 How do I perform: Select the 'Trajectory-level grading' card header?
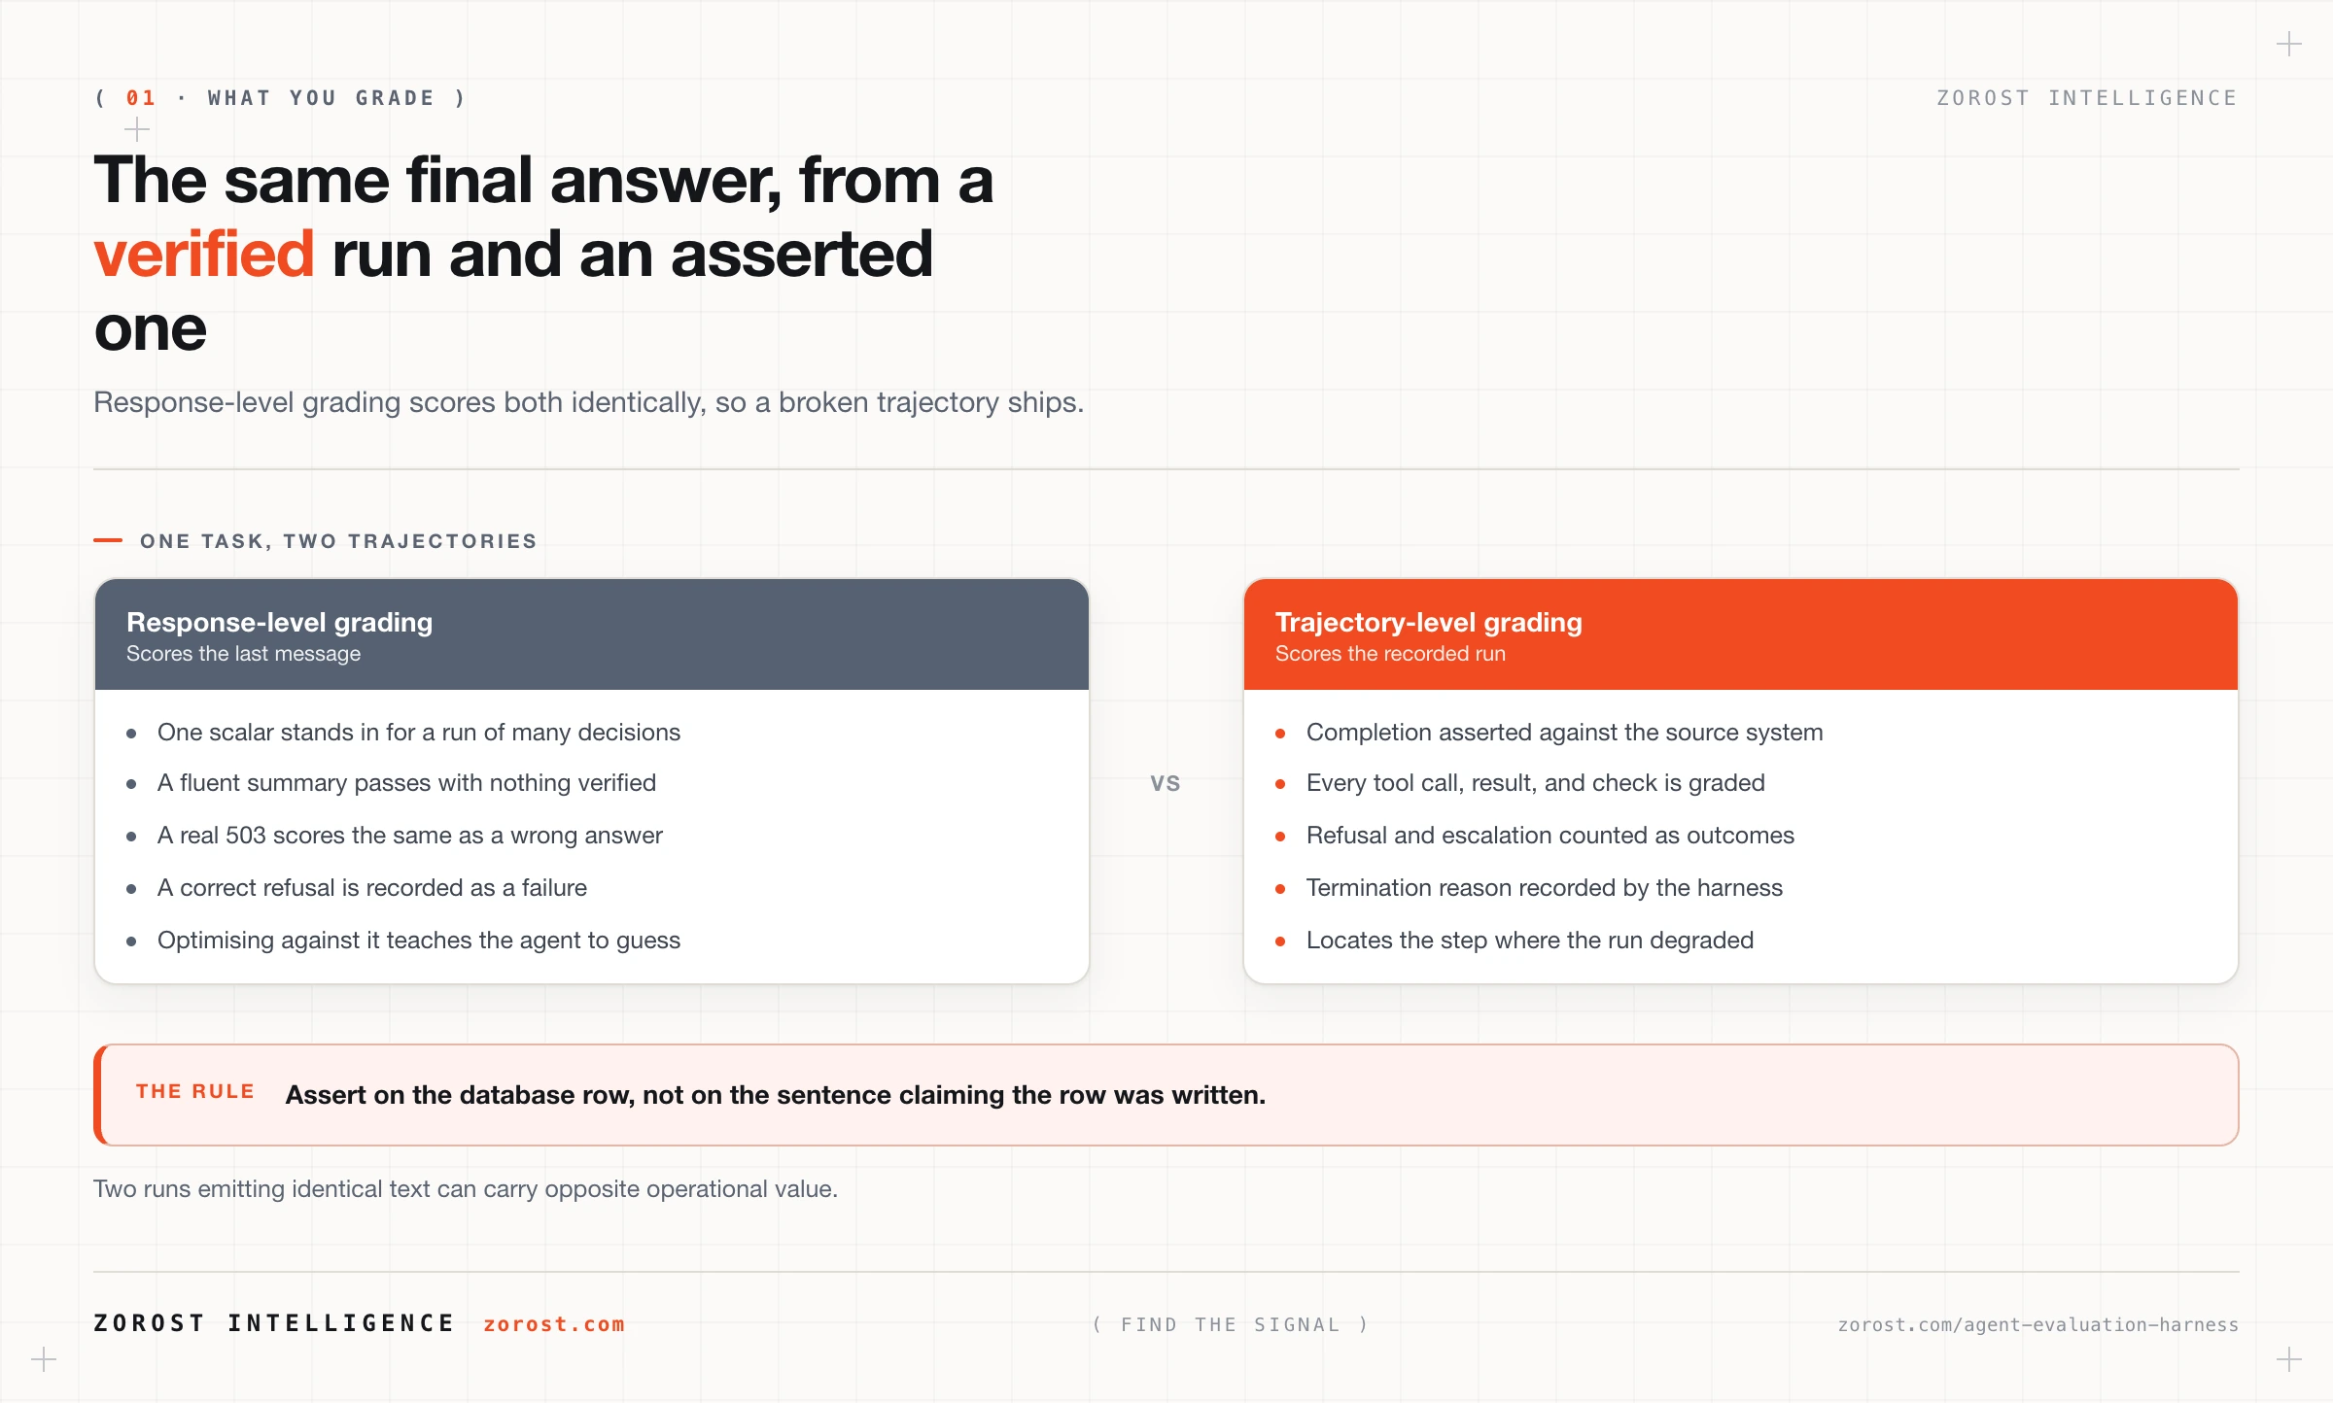[x=1741, y=634]
